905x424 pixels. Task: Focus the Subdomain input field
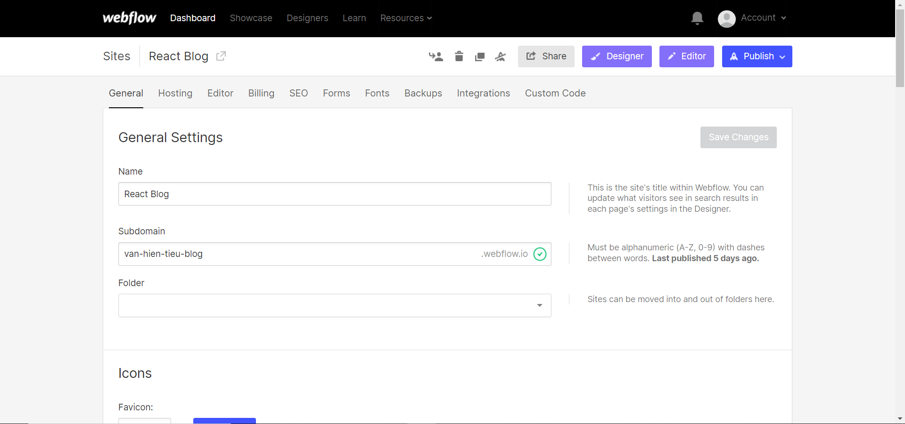pos(335,254)
